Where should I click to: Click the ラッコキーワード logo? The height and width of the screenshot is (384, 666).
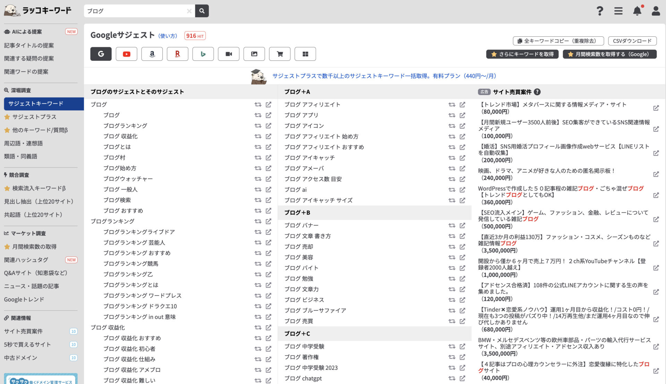tap(38, 10)
